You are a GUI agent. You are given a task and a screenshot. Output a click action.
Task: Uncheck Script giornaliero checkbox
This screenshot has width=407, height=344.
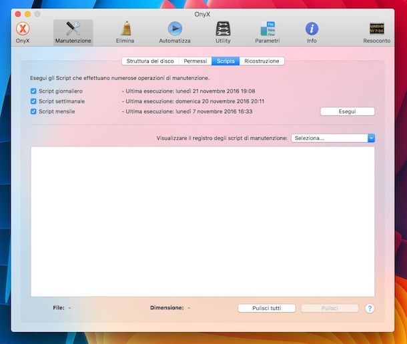coord(33,91)
